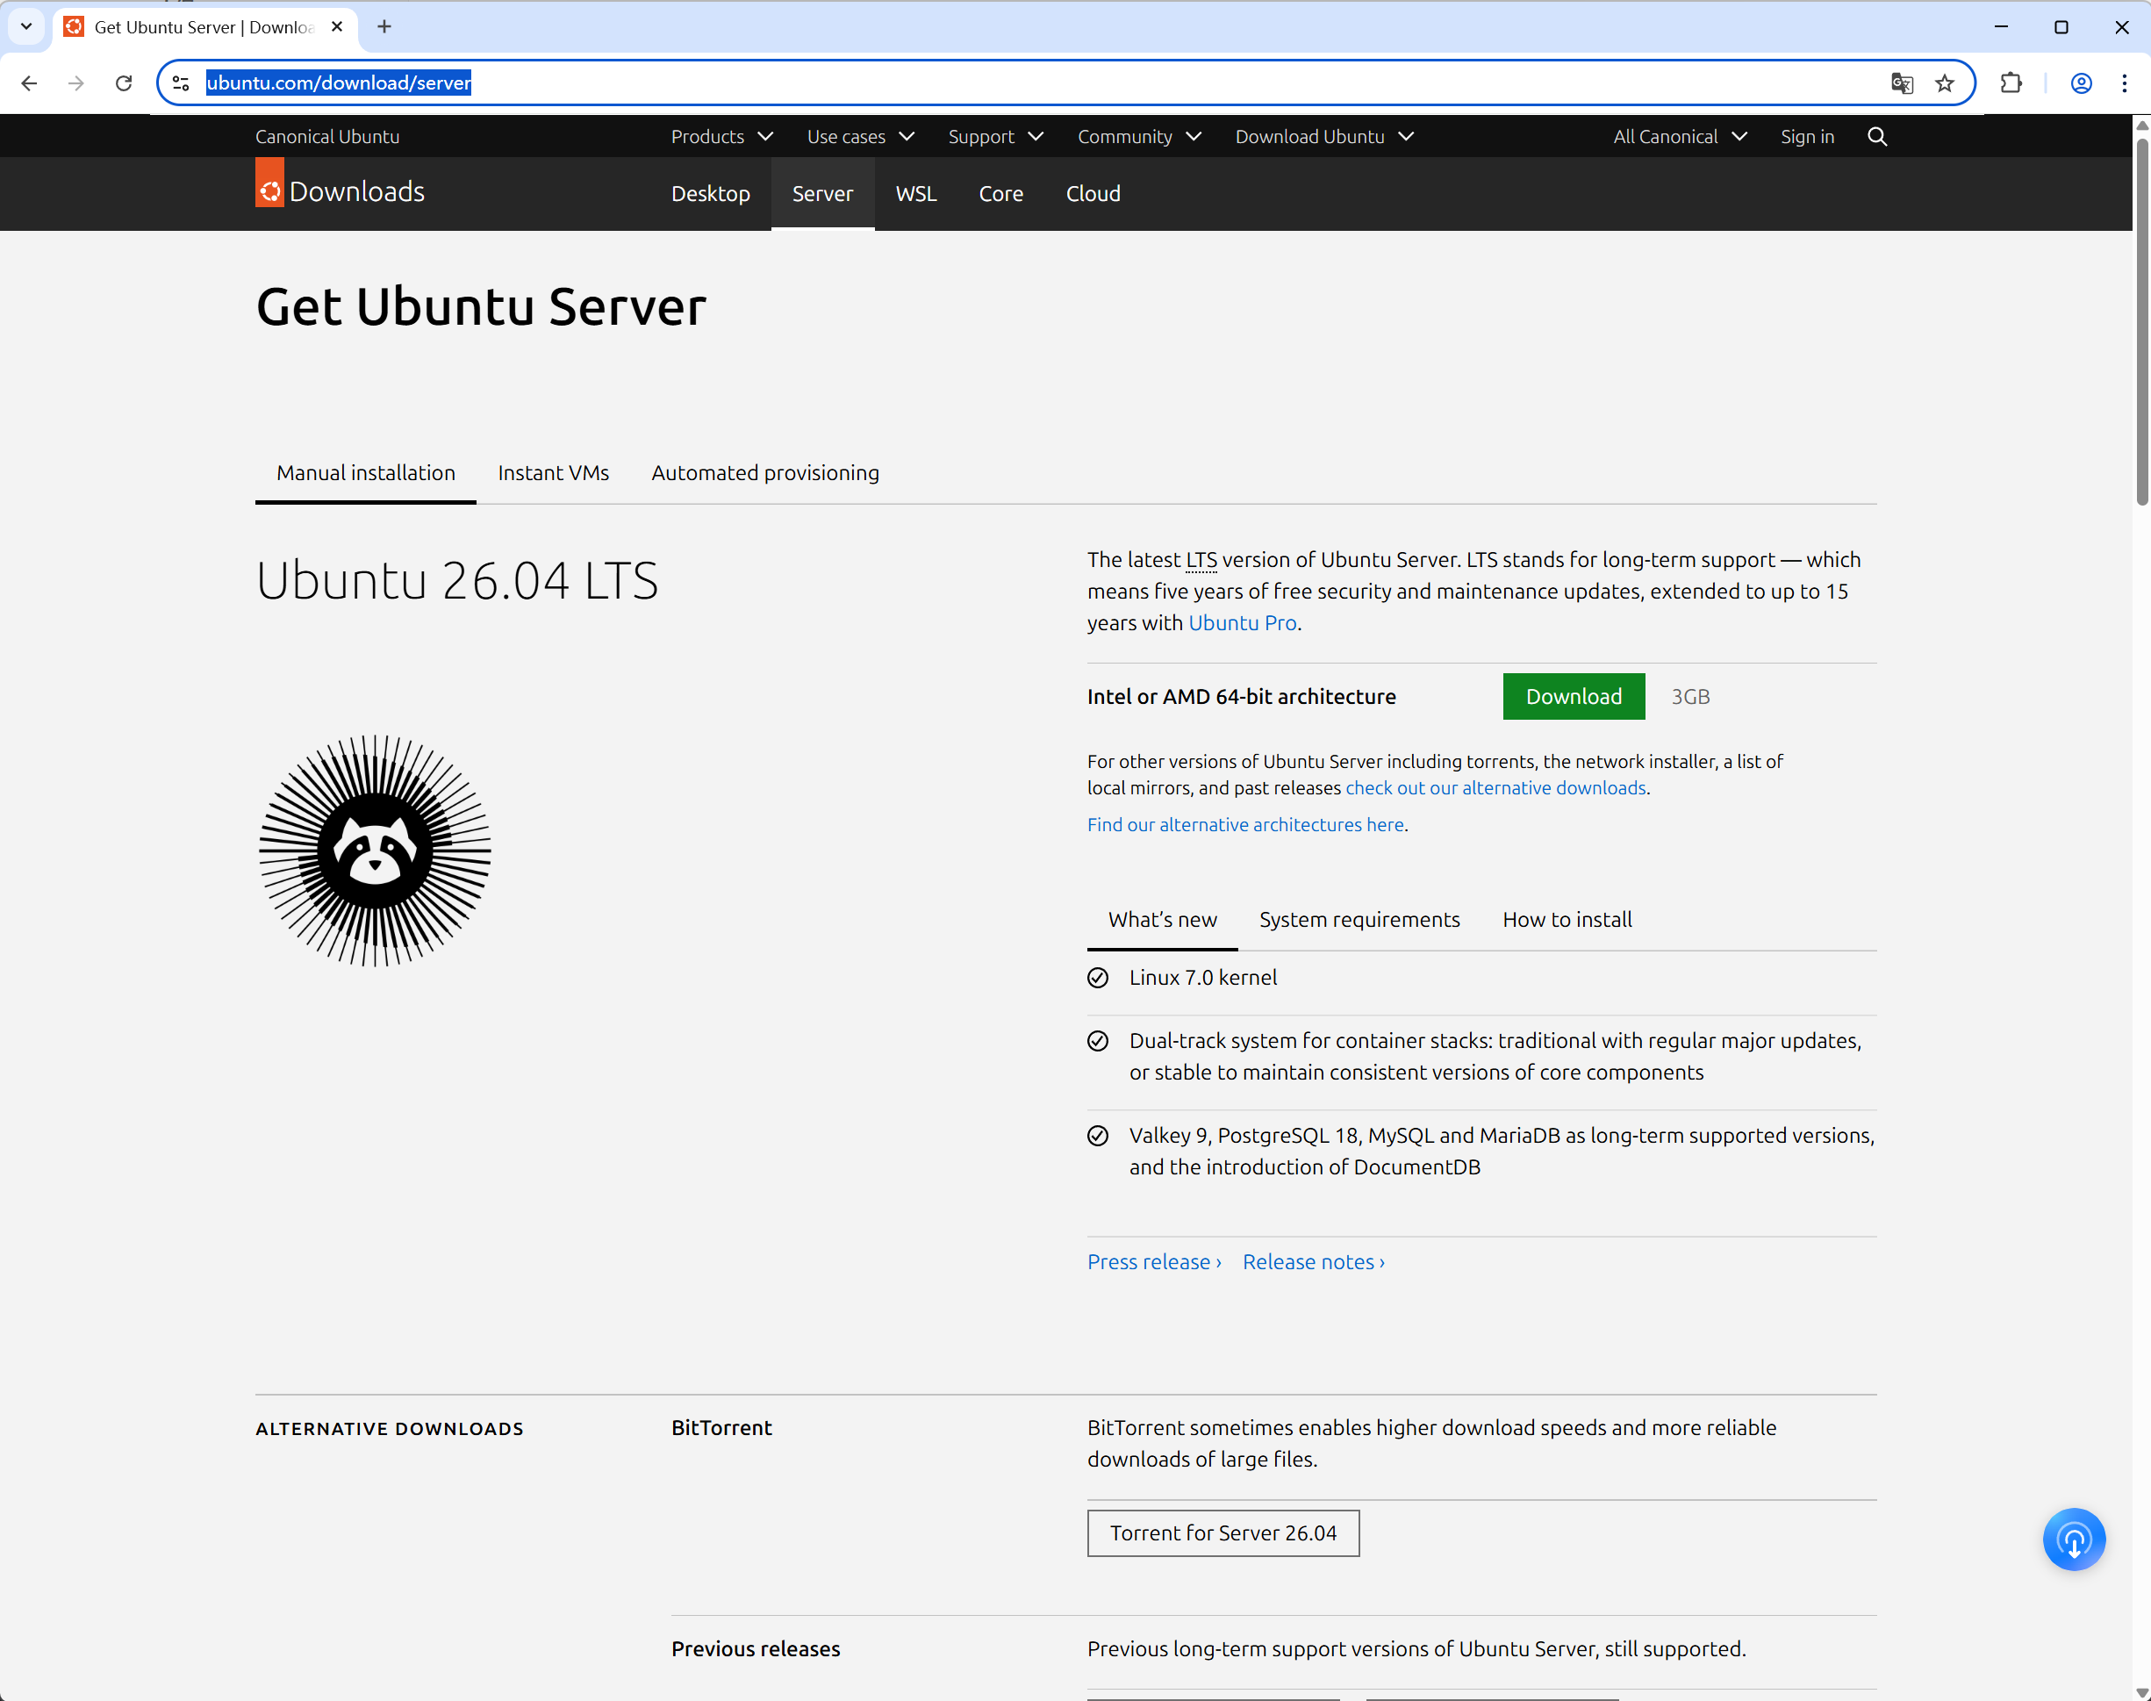The image size is (2151, 1701).
Task: Expand the Products dropdown menu
Action: [x=721, y=136]
